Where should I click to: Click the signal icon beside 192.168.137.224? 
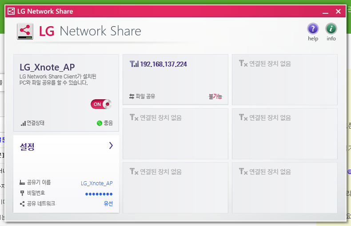(134, 64)
